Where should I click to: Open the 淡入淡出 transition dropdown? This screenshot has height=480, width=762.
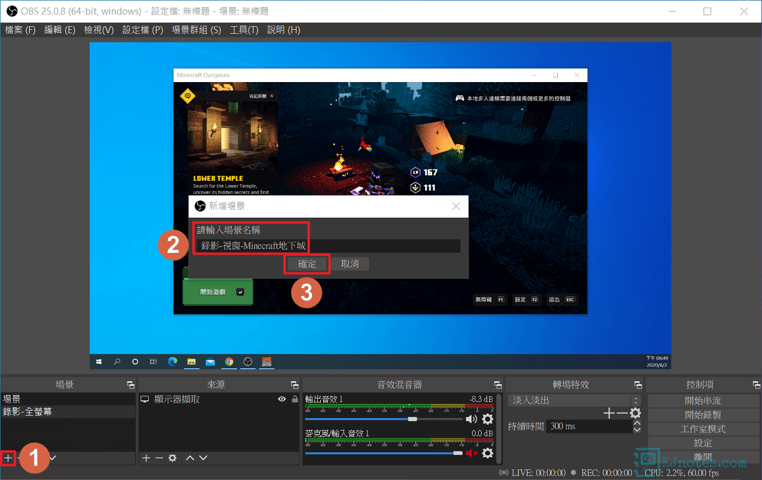574,400
